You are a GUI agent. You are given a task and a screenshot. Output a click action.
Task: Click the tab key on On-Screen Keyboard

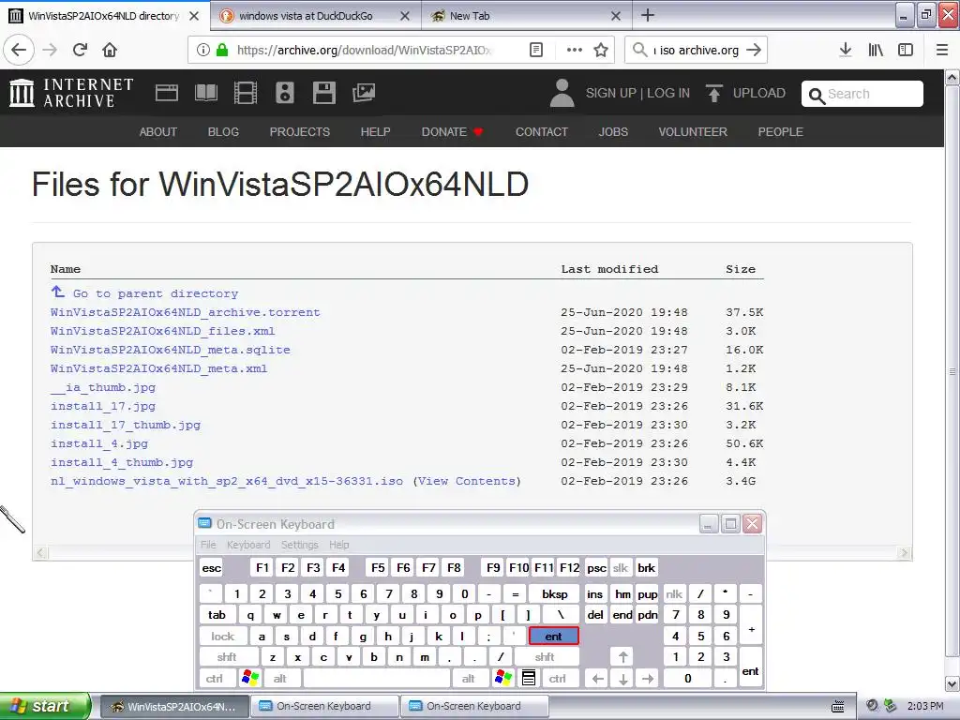click(217, 615)
